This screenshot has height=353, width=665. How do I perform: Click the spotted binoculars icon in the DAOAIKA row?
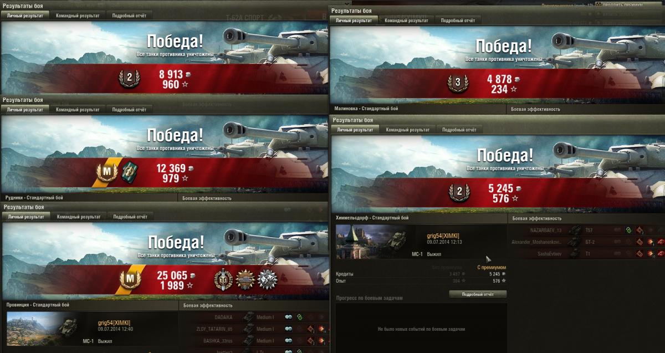click(288, 317)
